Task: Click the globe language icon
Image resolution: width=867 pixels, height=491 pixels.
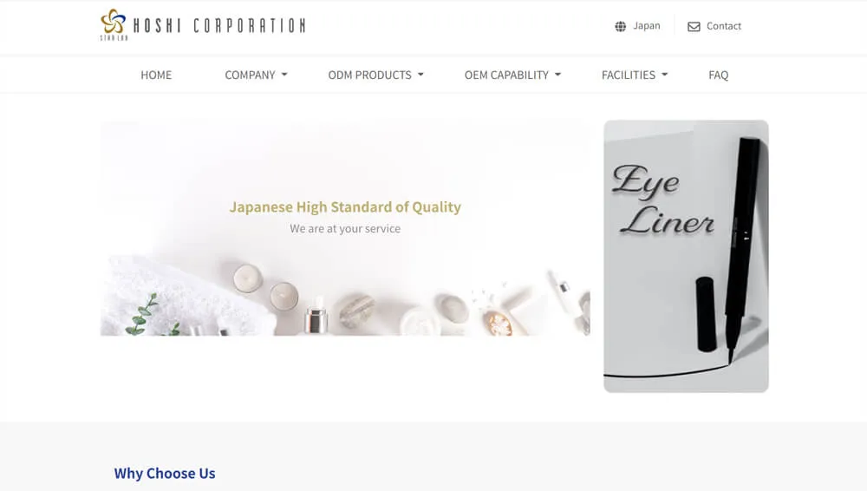Action: [x=621, y=27]
